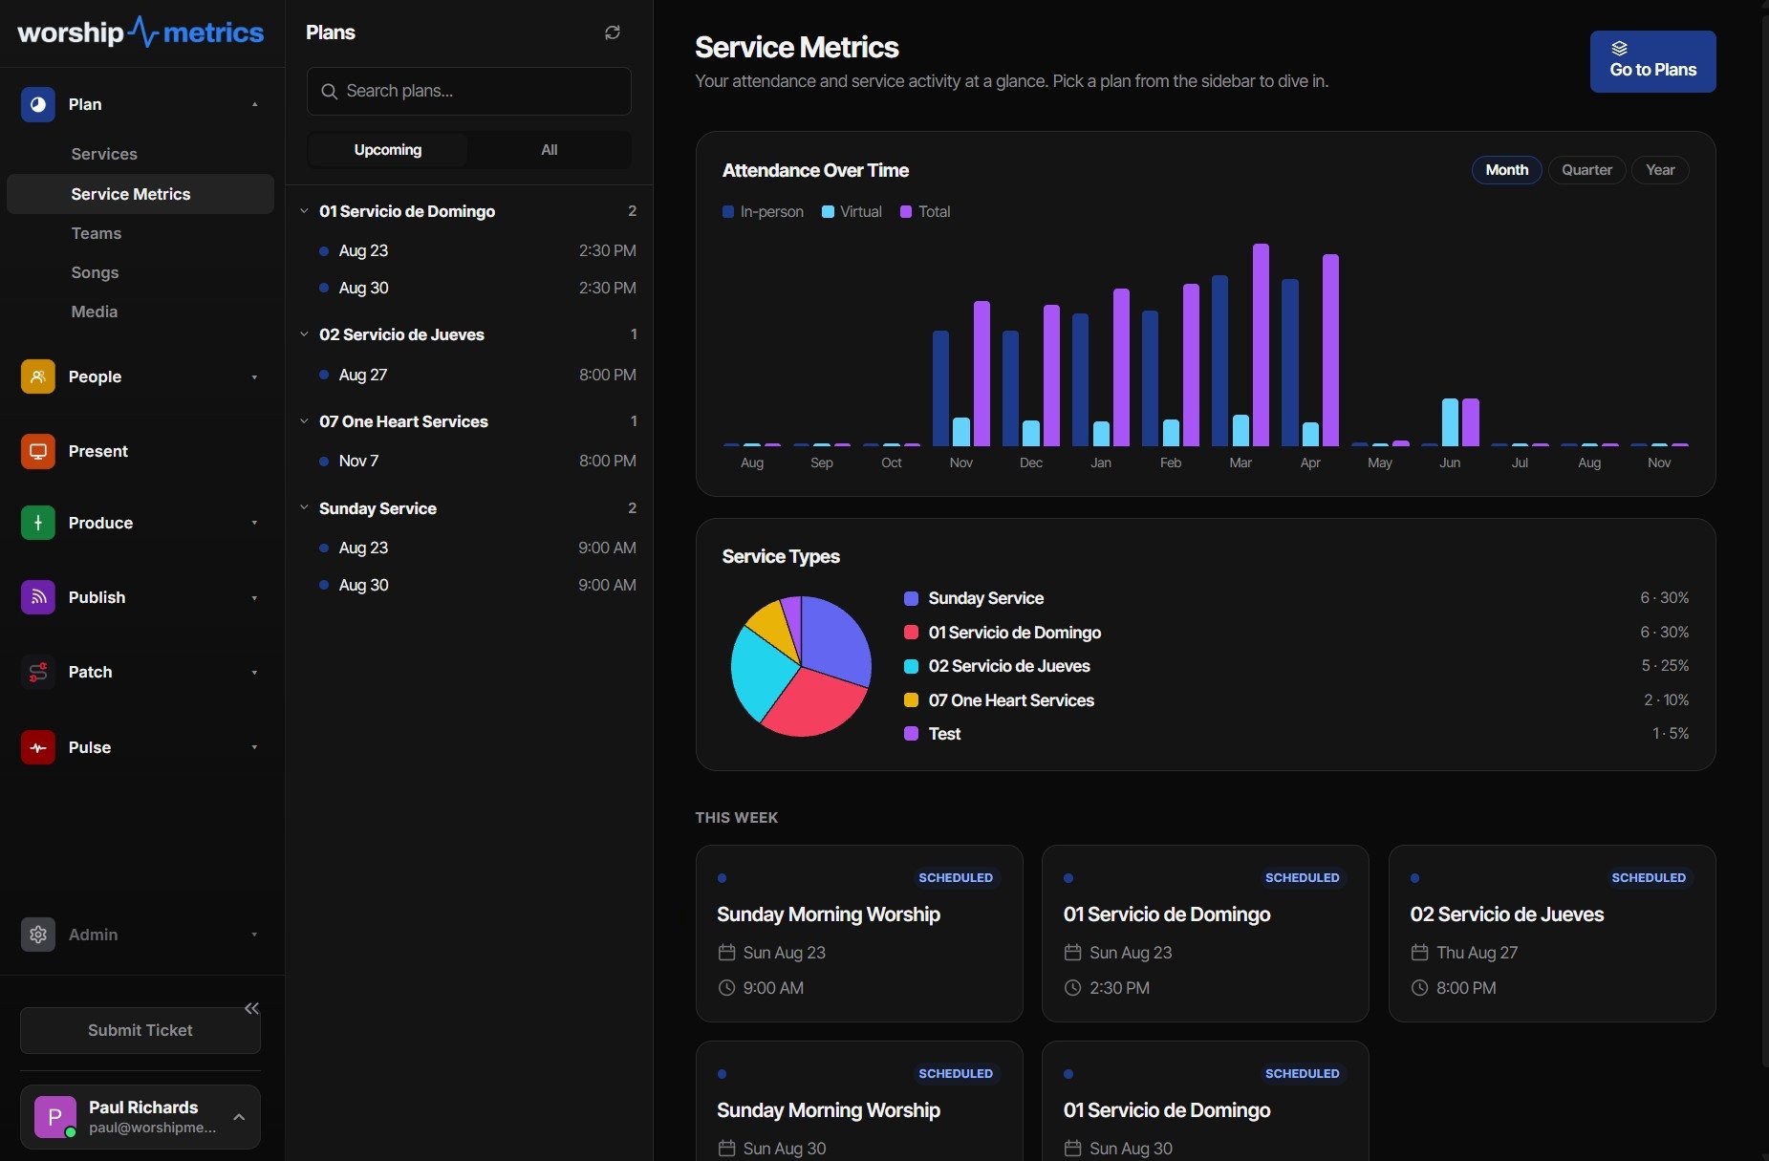Switch attendance chart to Month
This screenshot has height=1161, width=1769.
coord(1506,170)
